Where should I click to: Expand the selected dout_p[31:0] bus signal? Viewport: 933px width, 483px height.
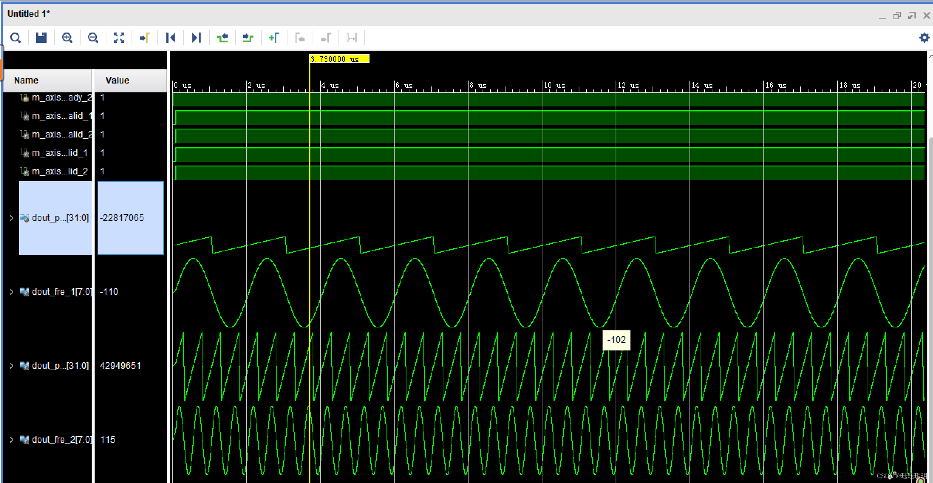coord(11,218)
